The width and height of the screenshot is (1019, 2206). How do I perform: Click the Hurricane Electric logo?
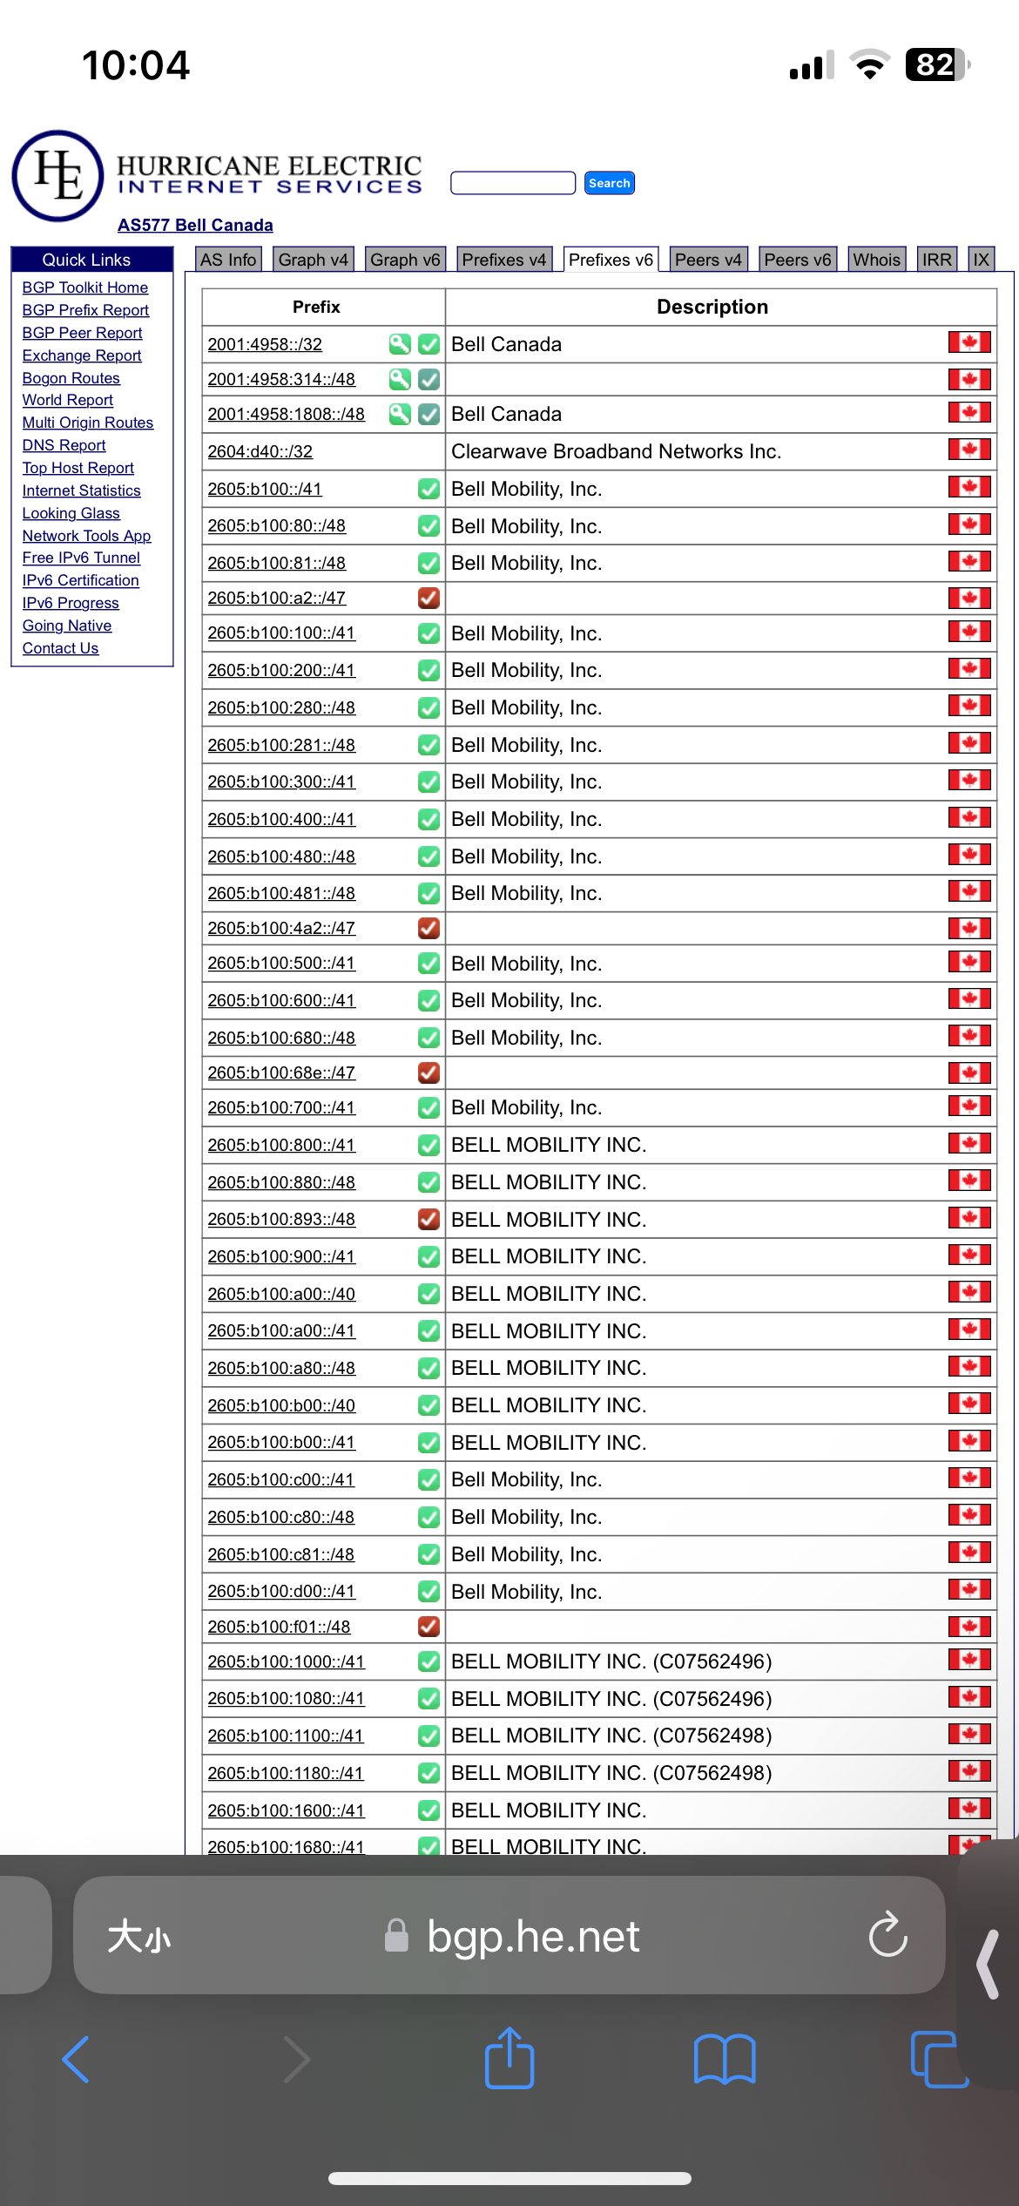58,176
